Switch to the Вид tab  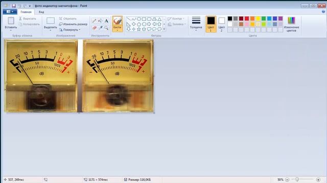[x=41, y=12]
